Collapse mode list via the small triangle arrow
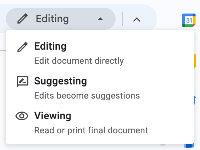200x150 pixels. tap(100, 19)
